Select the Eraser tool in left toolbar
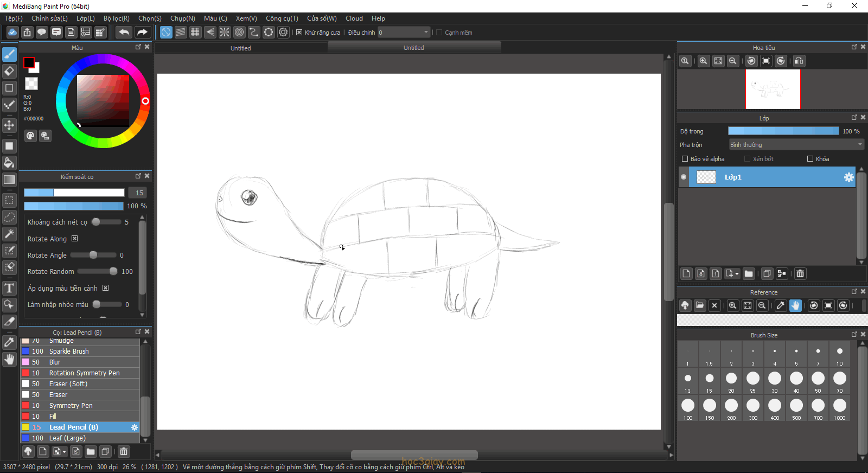 coord(9,71)
